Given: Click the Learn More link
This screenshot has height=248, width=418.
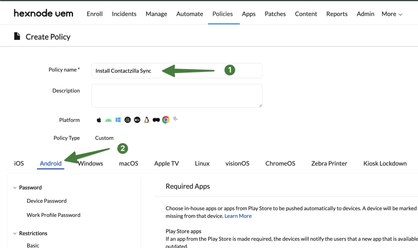Looking at the screenshot, I should tap(238, 216).
